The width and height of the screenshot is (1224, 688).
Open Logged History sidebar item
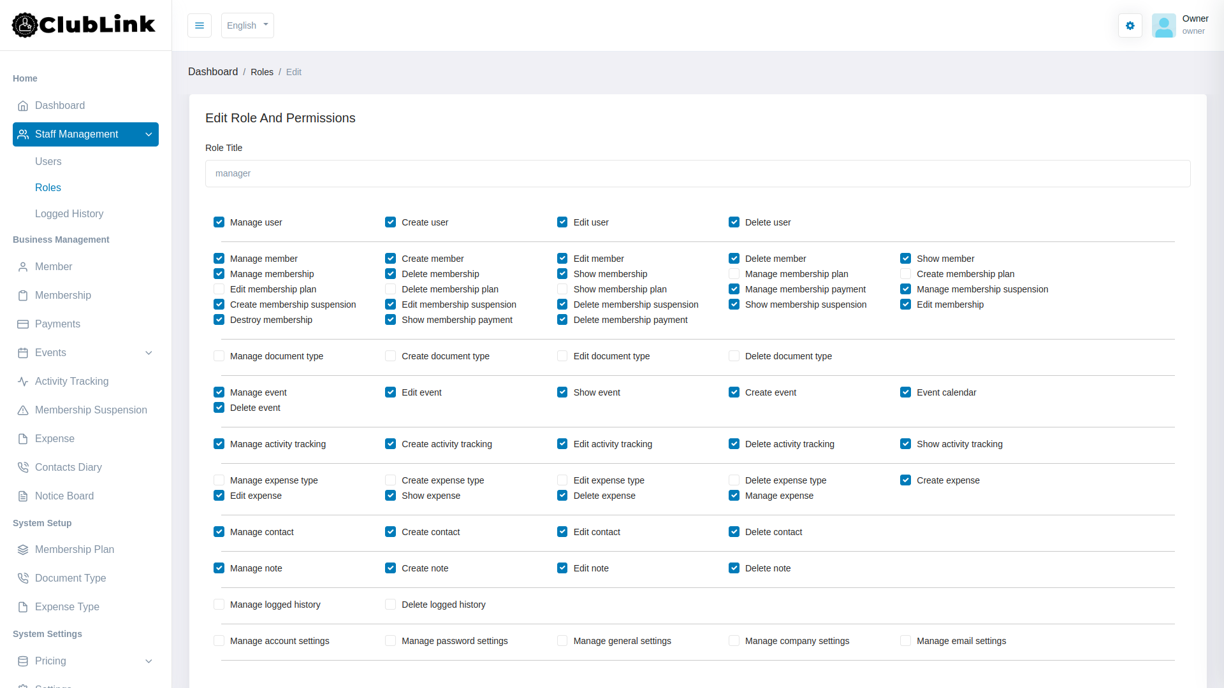[x=69, y=214]
